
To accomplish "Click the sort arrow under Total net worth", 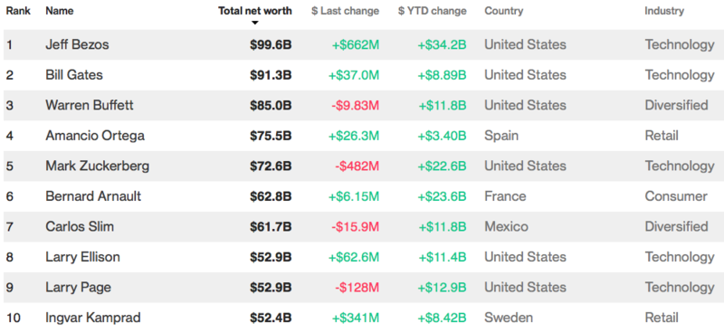I will click(x=255, y=23).
